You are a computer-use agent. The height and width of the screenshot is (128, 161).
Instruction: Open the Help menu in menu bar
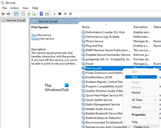(x=35, y=8)
